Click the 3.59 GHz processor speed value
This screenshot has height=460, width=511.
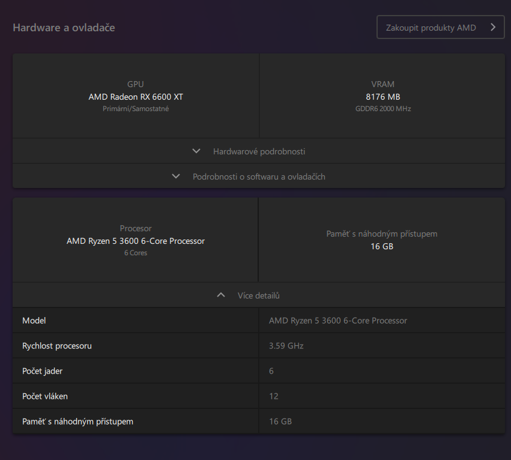point(286,346)
